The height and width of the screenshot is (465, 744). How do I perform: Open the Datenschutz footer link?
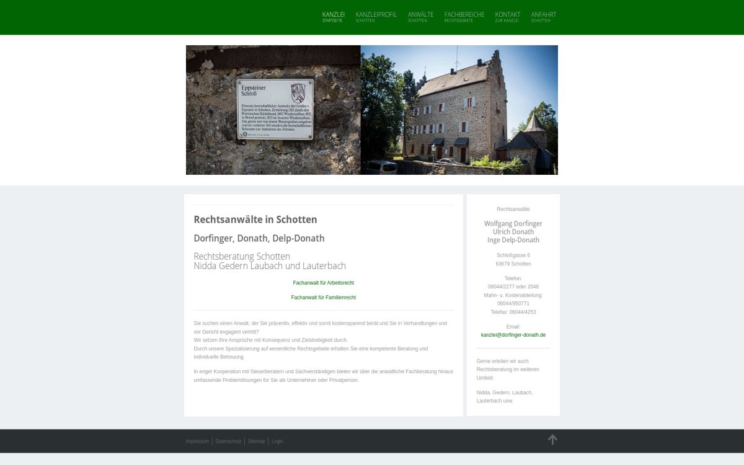228,441
